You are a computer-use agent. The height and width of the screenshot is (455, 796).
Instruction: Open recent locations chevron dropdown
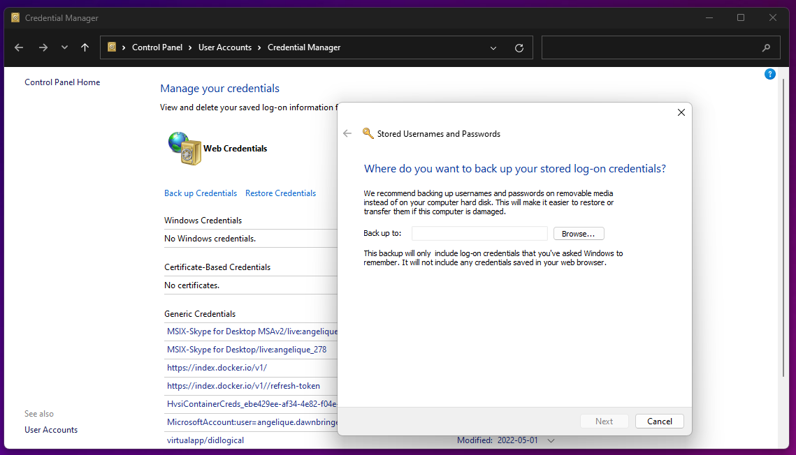64,47
